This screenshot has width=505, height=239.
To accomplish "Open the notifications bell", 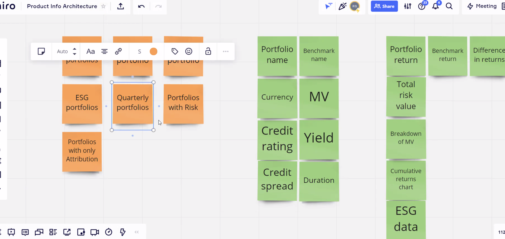I will (436, 6).
